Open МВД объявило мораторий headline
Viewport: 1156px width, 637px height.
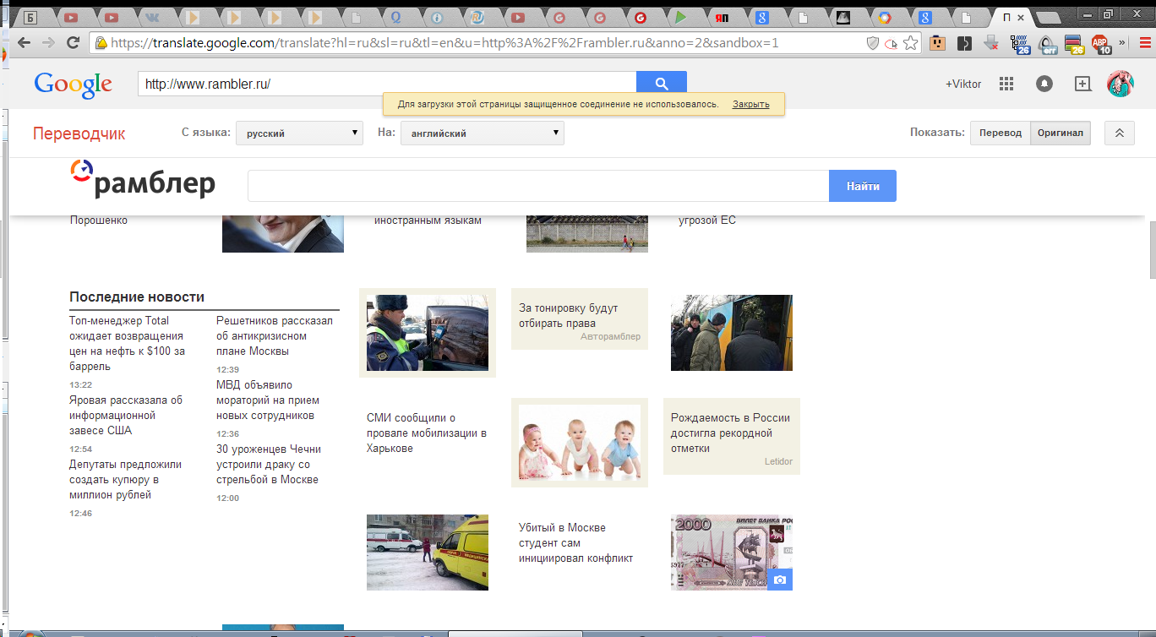point(268,400)
